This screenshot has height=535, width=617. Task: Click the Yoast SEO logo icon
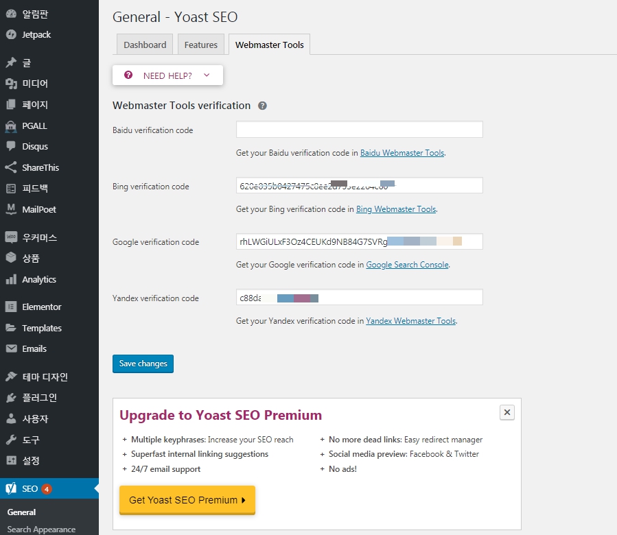coord(11,488)
